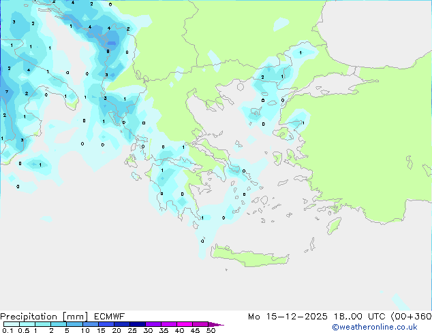The image size is (432, 333).
Task: Click the '0.1' legend scale label
Action: click(7, 330)
